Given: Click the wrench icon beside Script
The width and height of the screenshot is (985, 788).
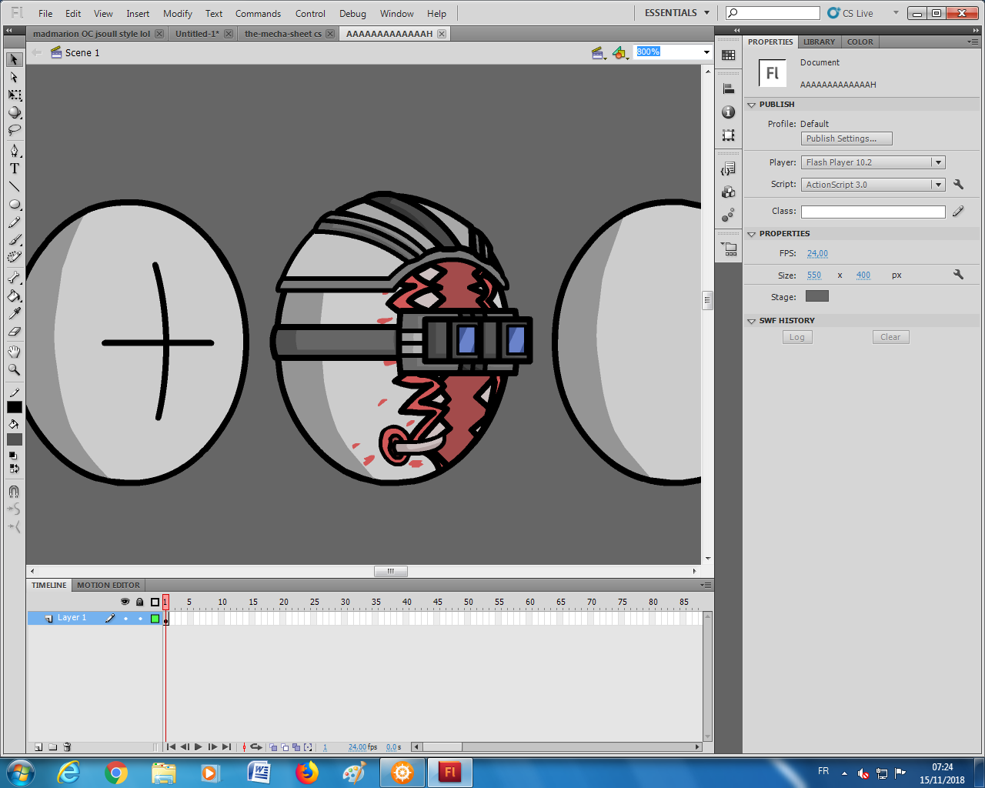Looking at the screenshot, I should [958, 185].
